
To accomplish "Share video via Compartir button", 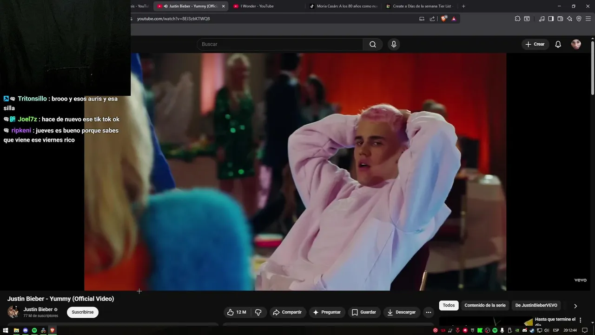I will tap(287, 312).
